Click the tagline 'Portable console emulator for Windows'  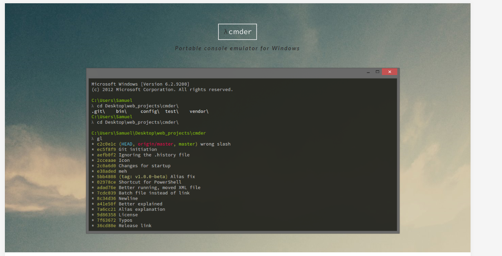(237, 48)
